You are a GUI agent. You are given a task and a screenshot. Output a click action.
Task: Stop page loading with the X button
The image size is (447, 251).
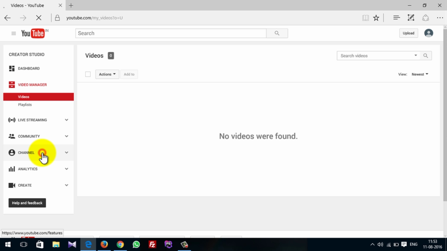(39, 18)
